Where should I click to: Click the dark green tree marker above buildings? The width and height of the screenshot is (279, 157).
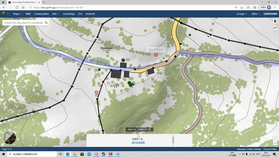point(123,60)
